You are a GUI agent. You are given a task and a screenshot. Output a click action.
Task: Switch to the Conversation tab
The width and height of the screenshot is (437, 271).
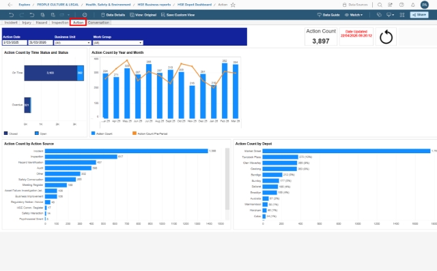pos(98,22)
